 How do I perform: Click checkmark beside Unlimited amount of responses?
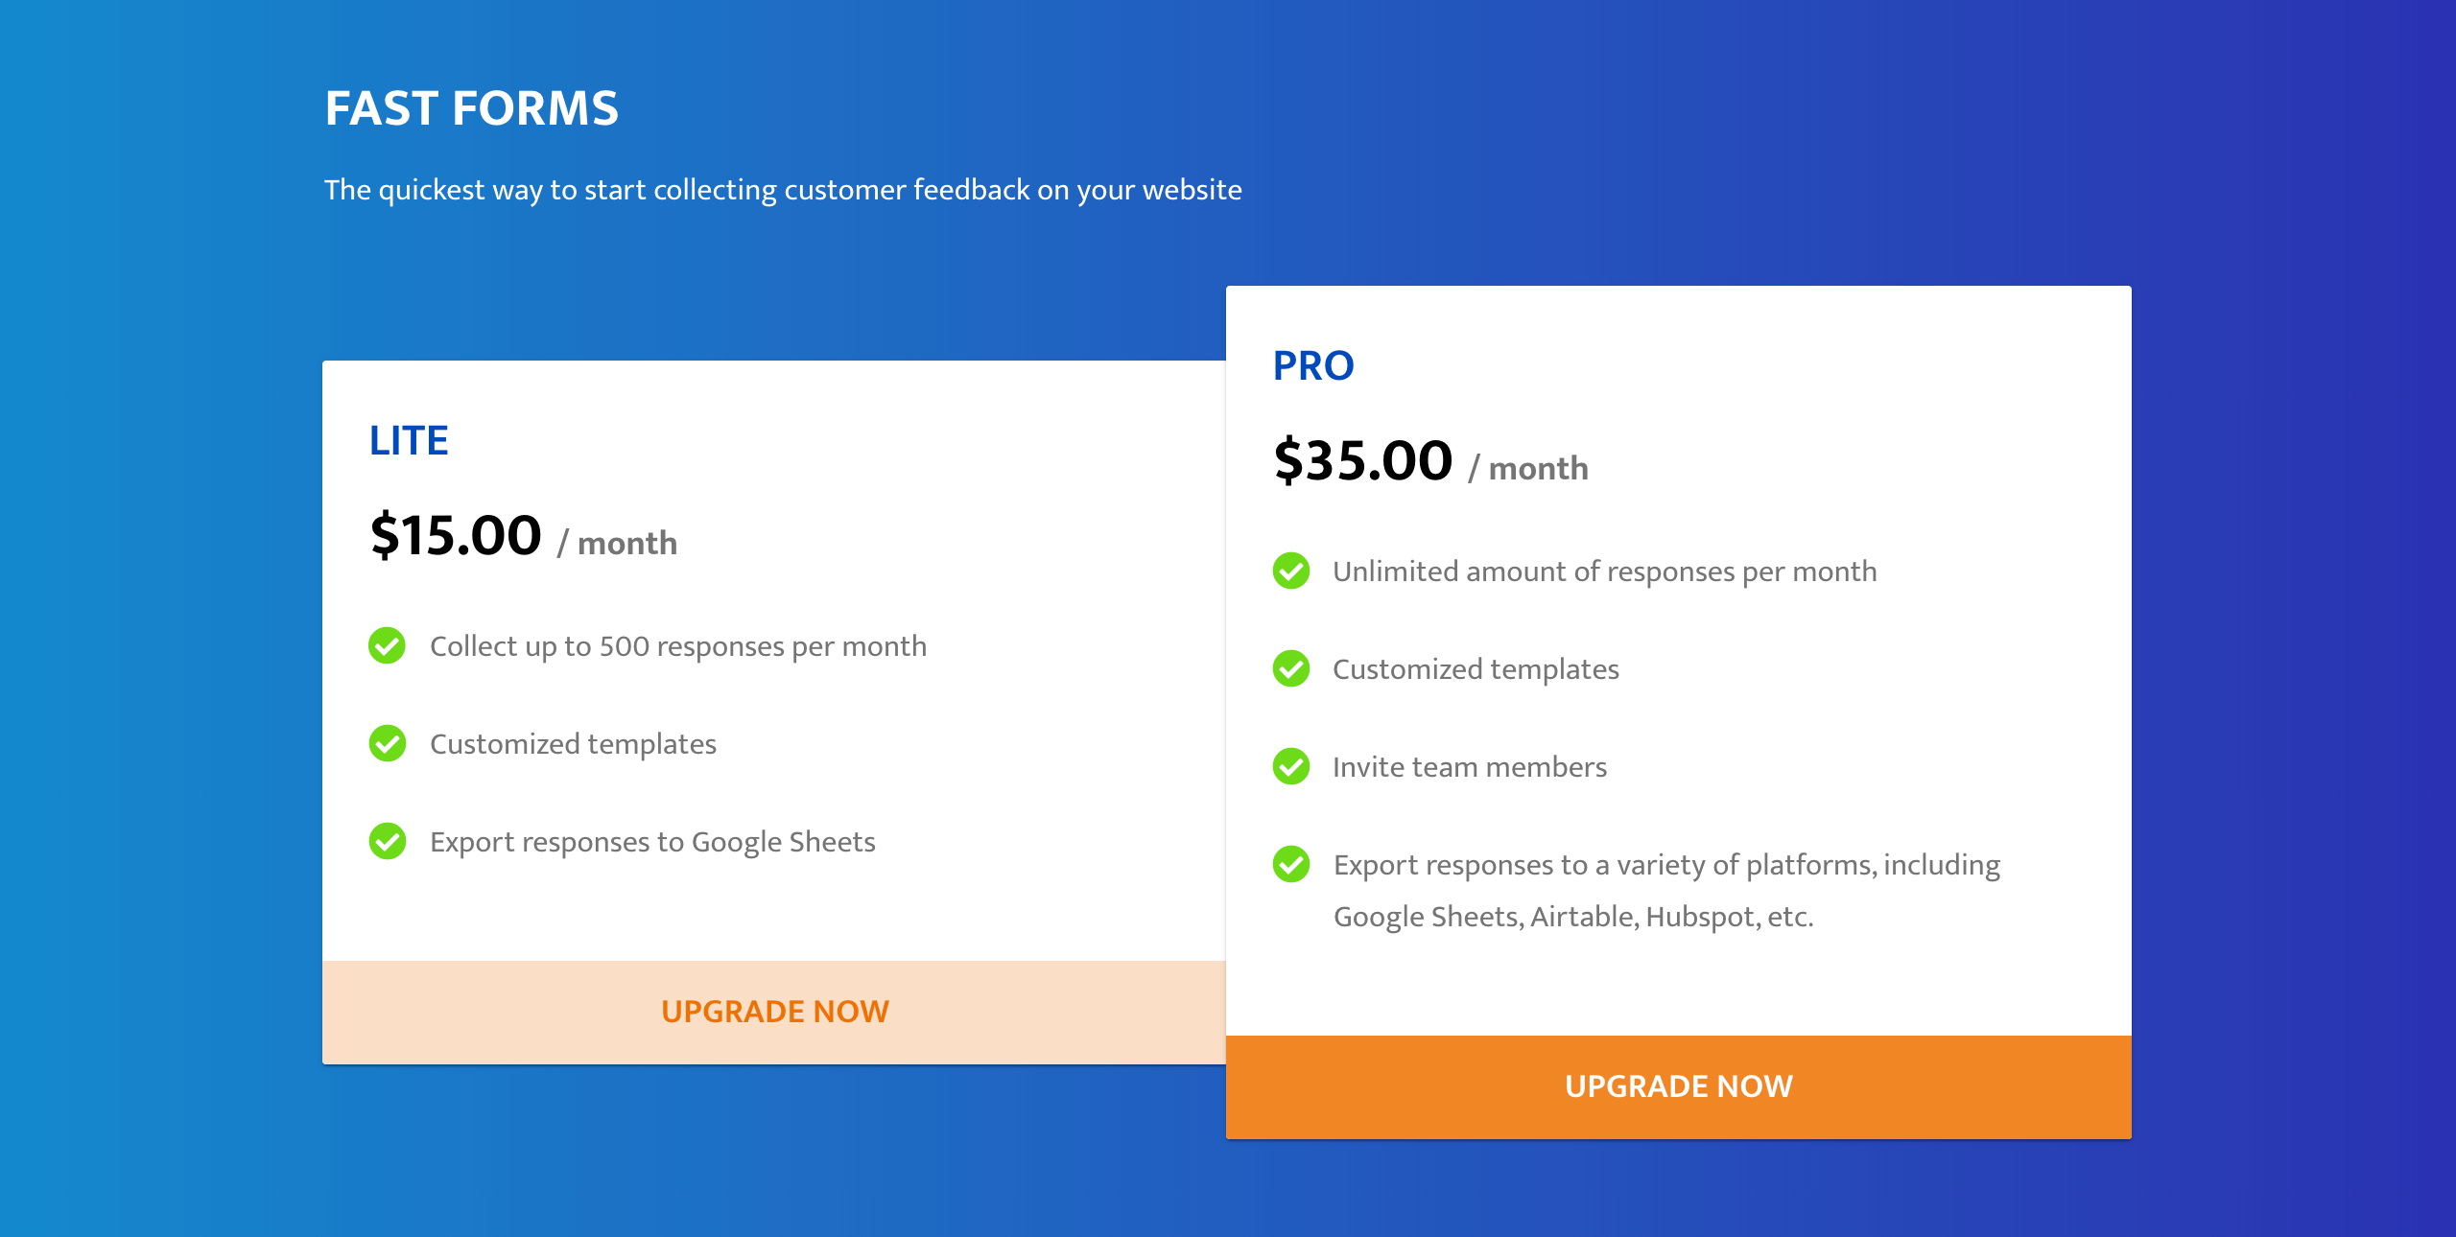tap(1291, 571)
